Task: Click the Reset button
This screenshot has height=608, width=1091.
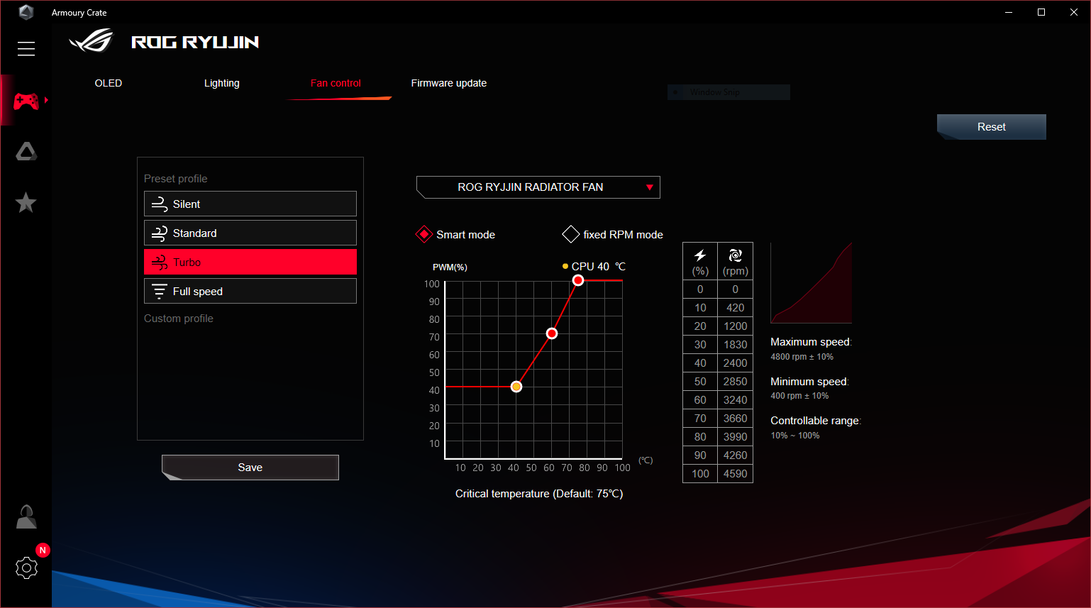Action: 992,127
